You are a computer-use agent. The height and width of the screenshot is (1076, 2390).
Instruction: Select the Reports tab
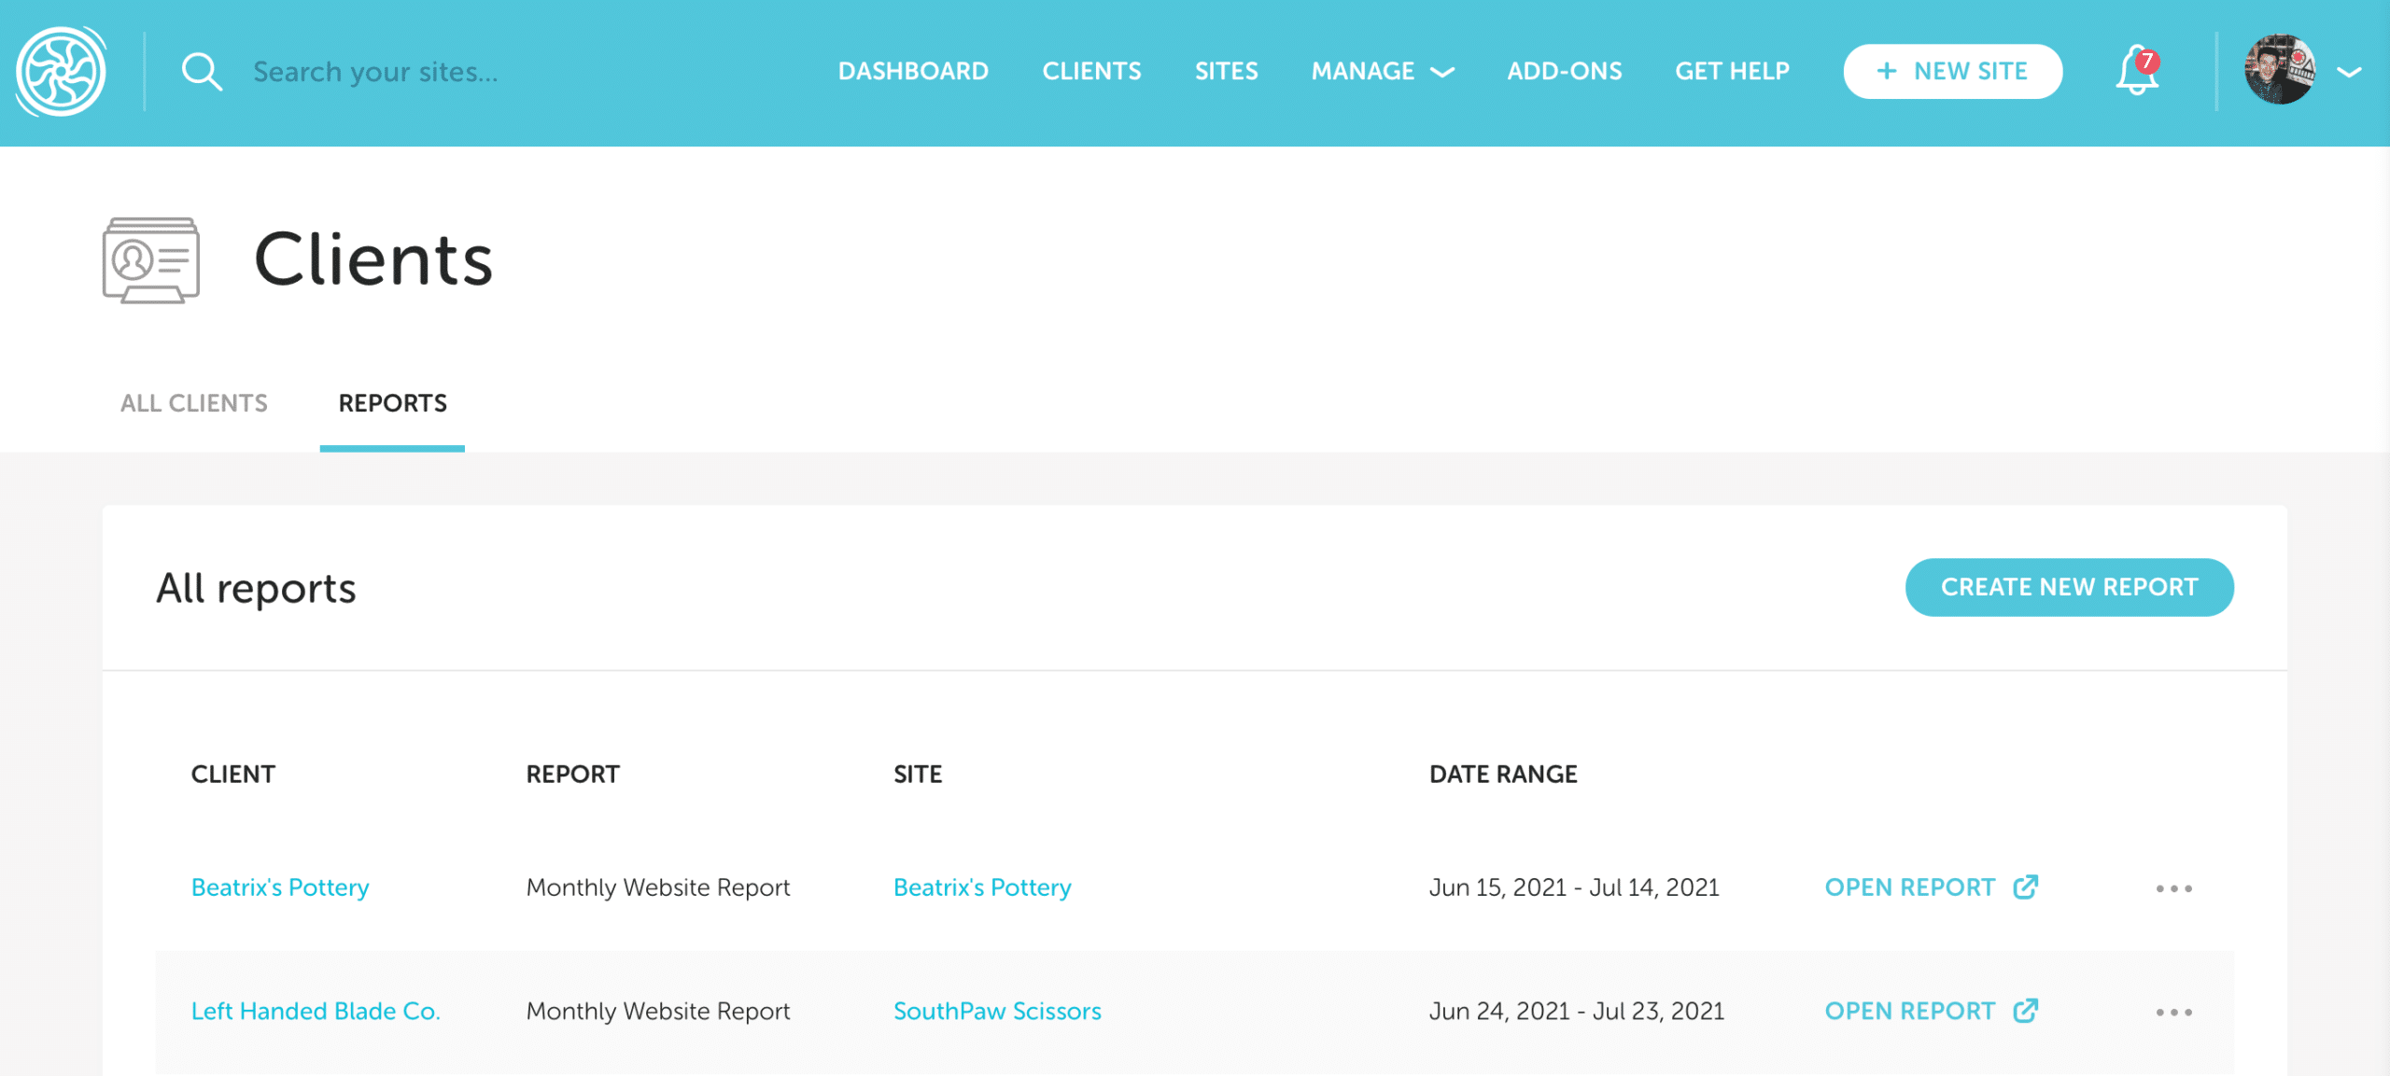(392, 403)
